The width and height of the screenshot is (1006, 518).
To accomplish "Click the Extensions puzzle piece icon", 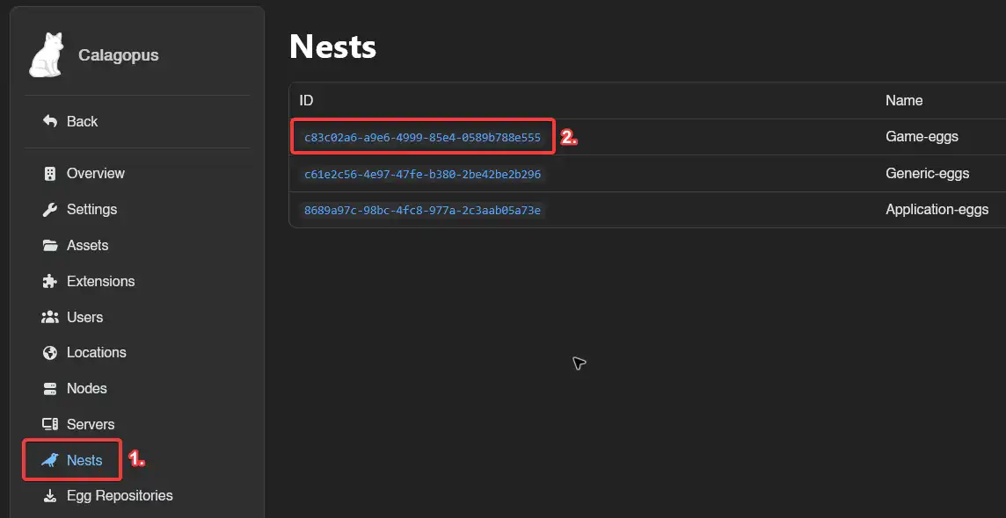I will 50,282.
